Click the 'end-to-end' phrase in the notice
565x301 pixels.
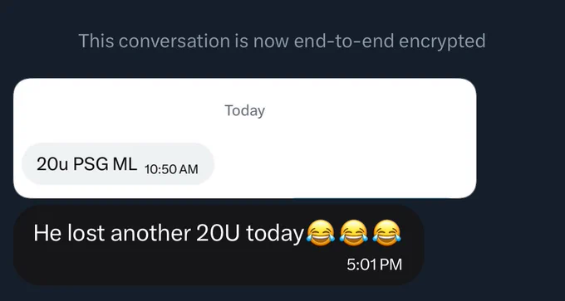coord(344,41)
